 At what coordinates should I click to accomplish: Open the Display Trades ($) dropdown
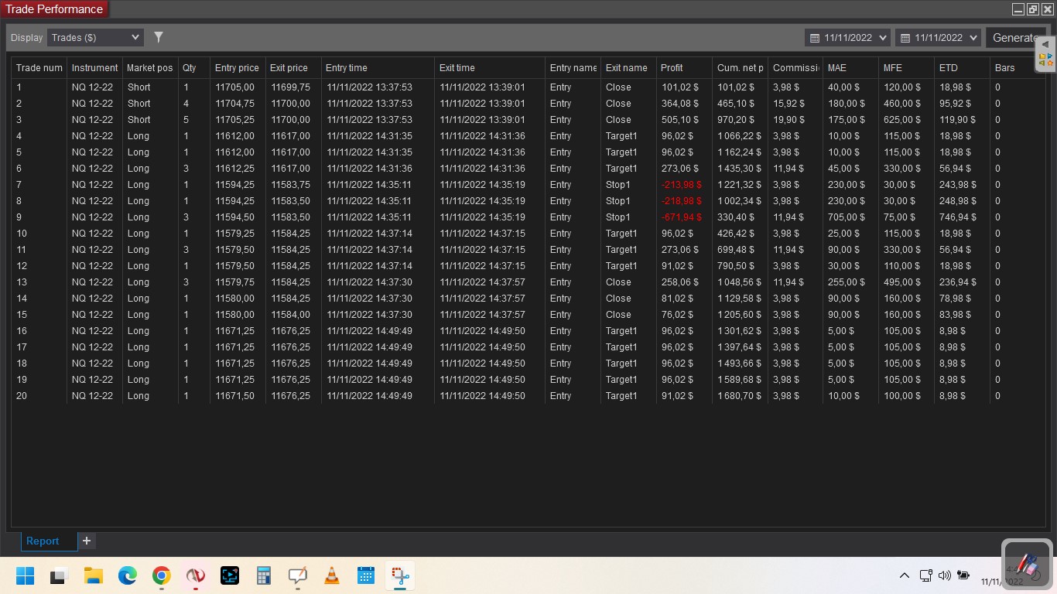pyautogui.click(x=95, y=37)
